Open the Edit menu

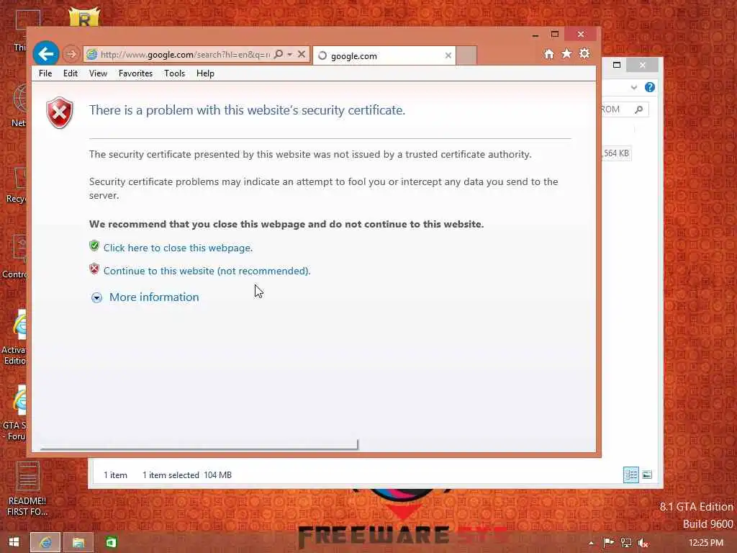tap(71, 73)
